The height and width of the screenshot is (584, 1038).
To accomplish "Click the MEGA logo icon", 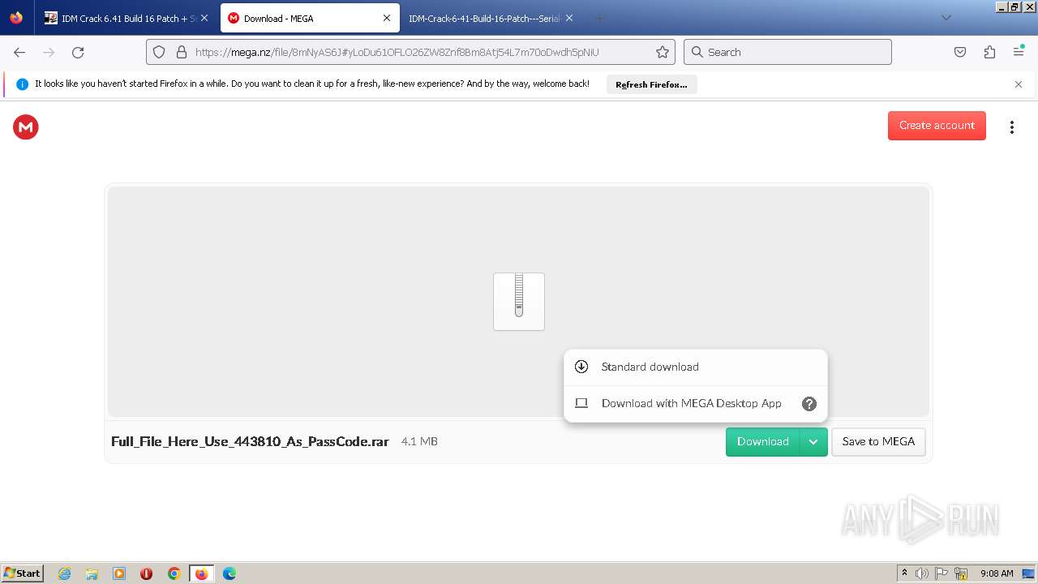I will click(x=26, y=127).
